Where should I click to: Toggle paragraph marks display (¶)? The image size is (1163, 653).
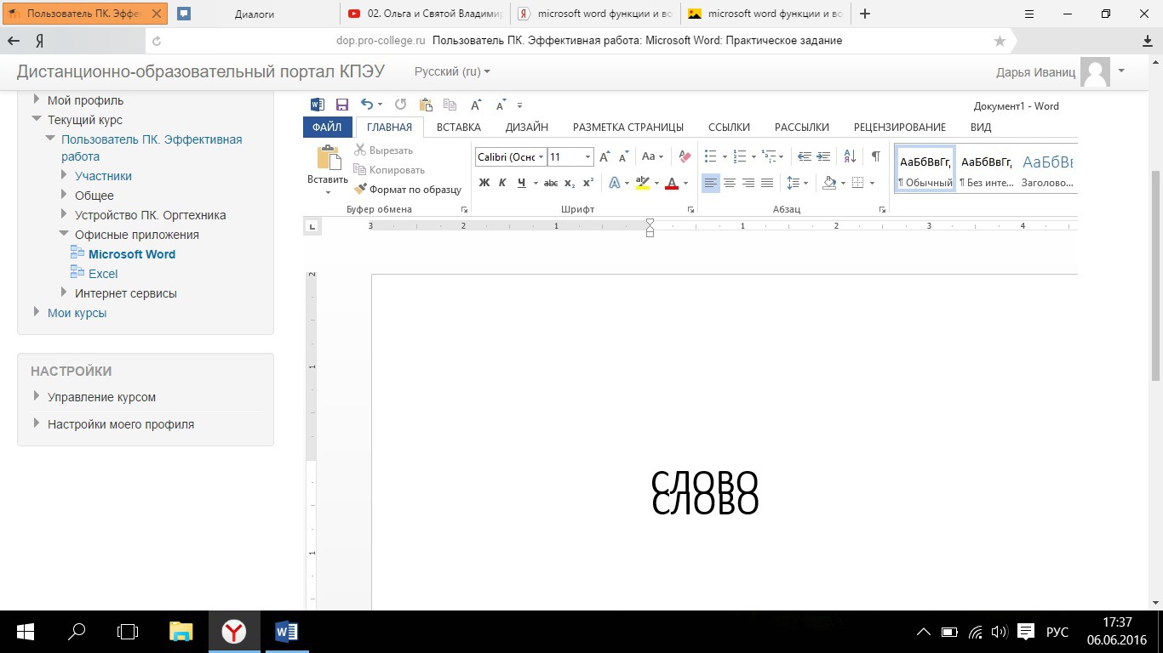pos(875,156)
